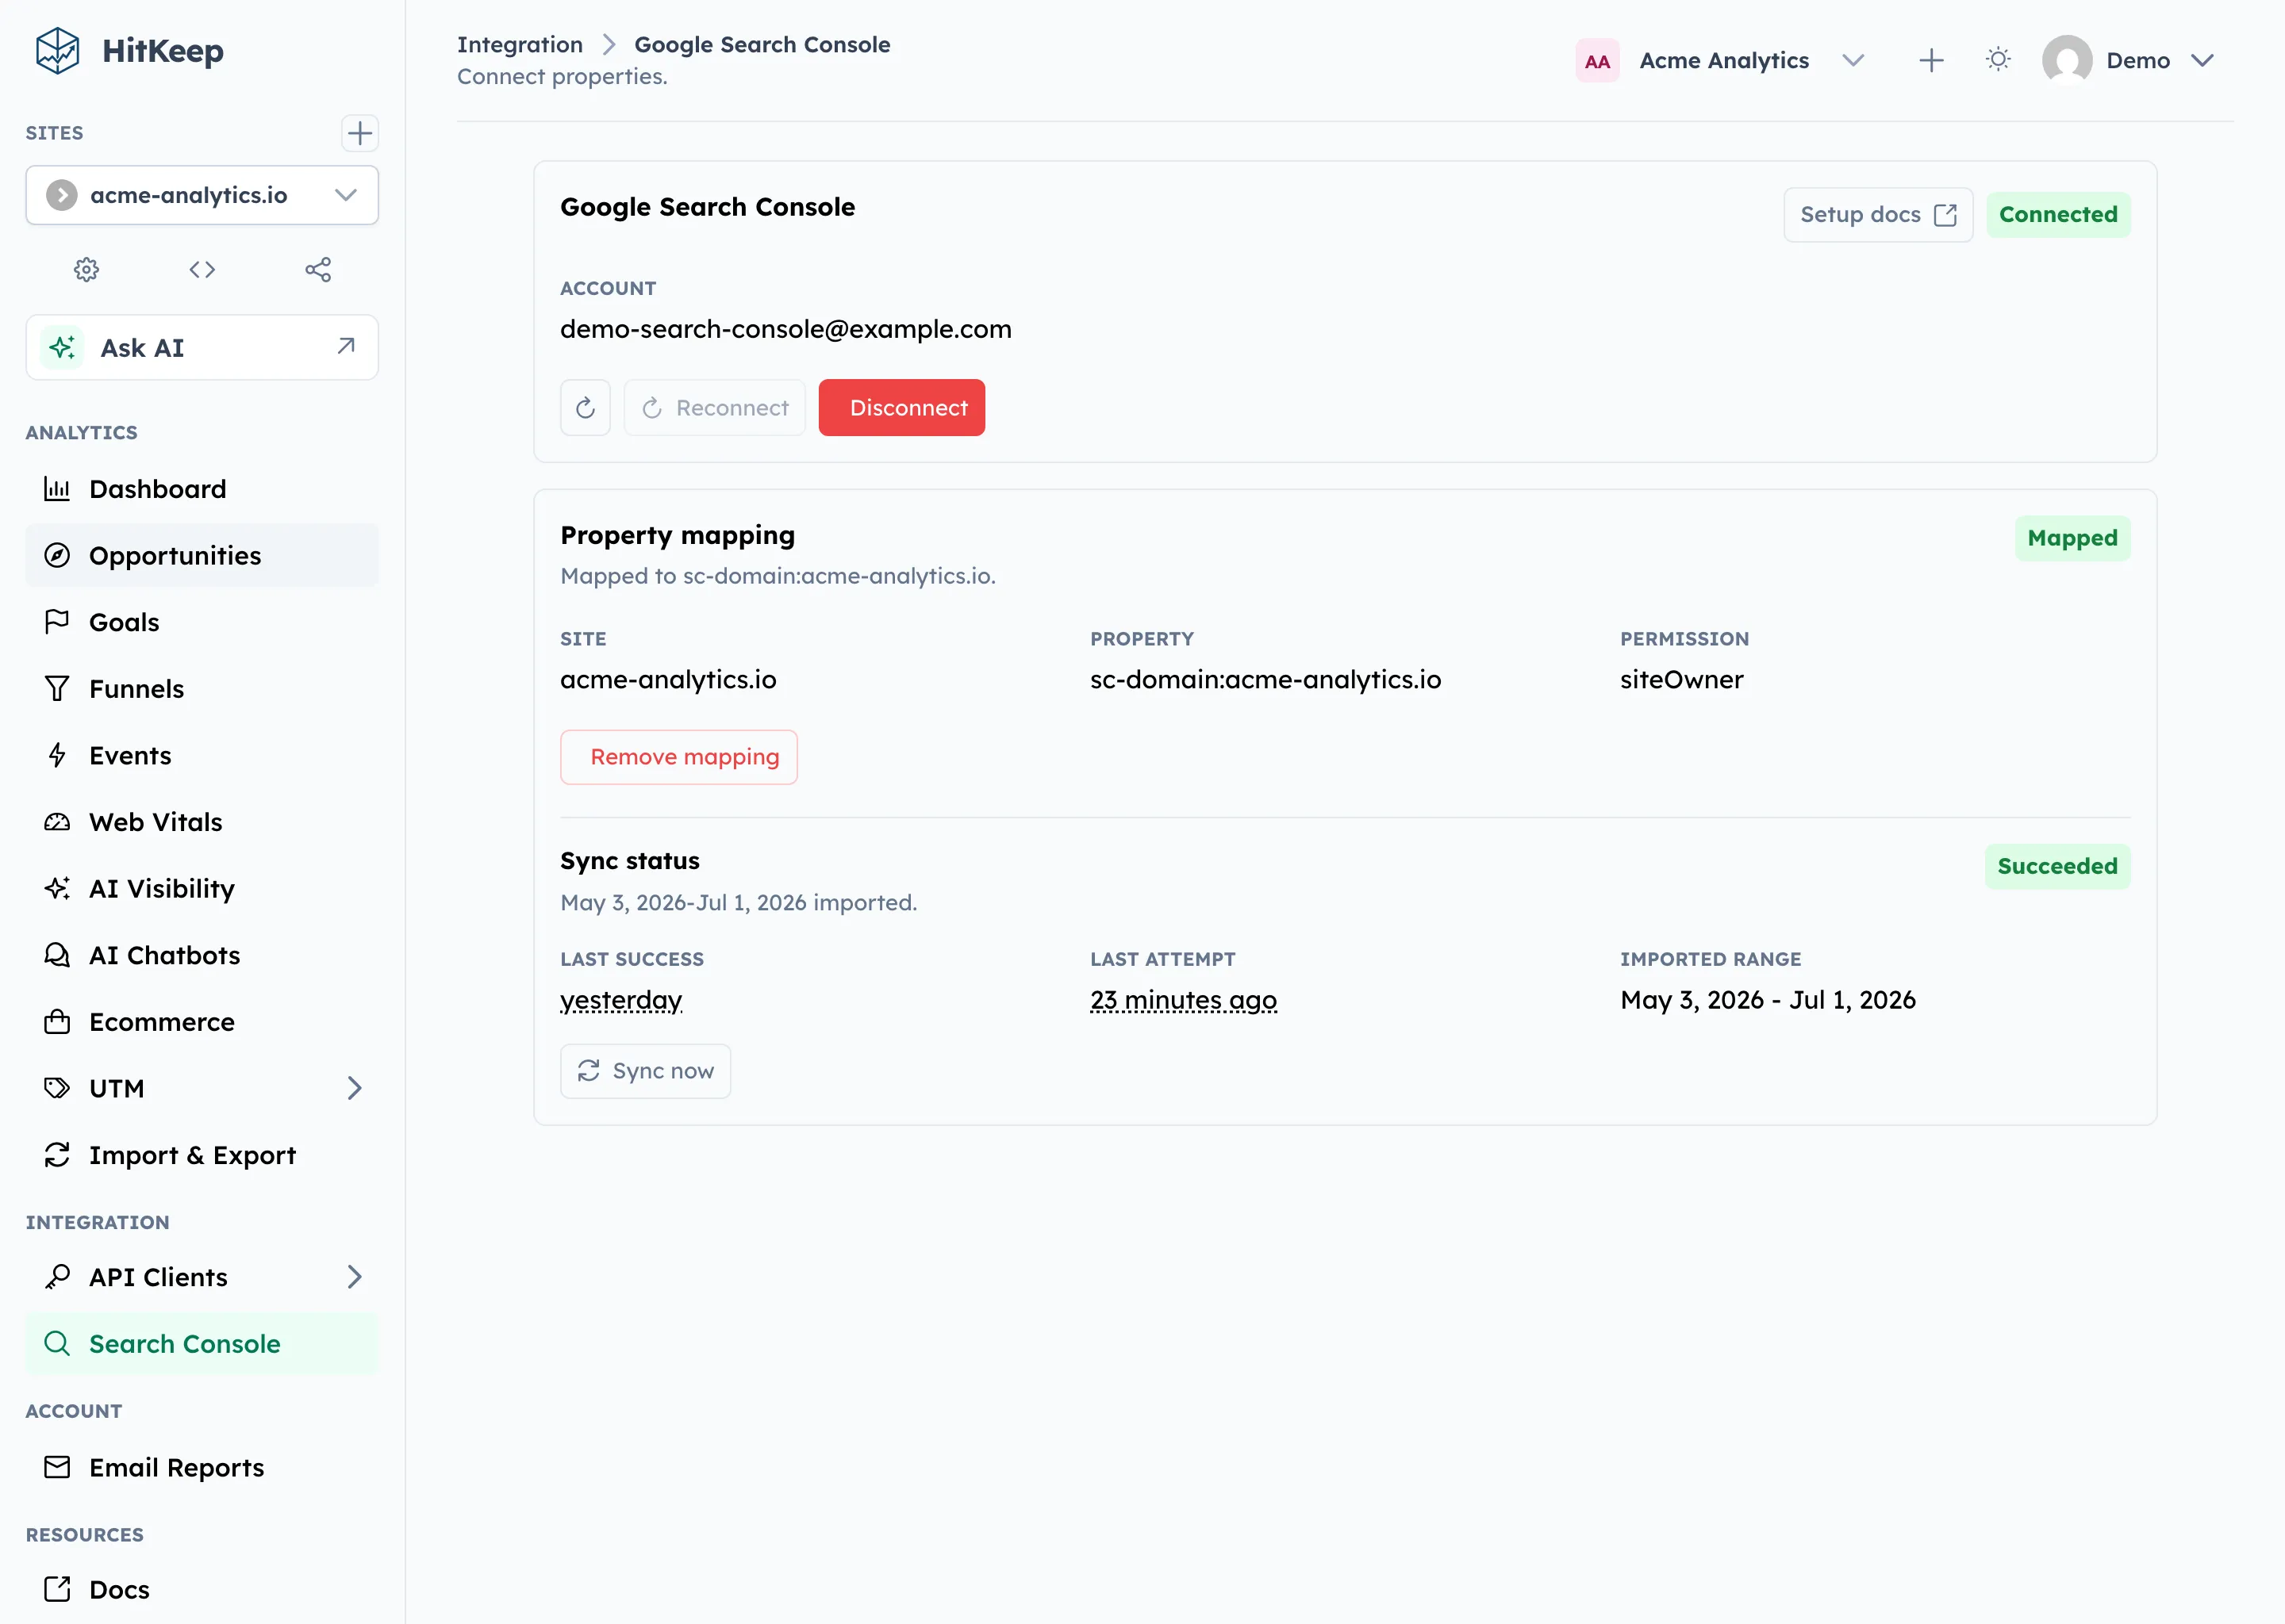Click the Remove mapping button
This screenshot has width=2285, height=1624.
click(x=678, y=757)
